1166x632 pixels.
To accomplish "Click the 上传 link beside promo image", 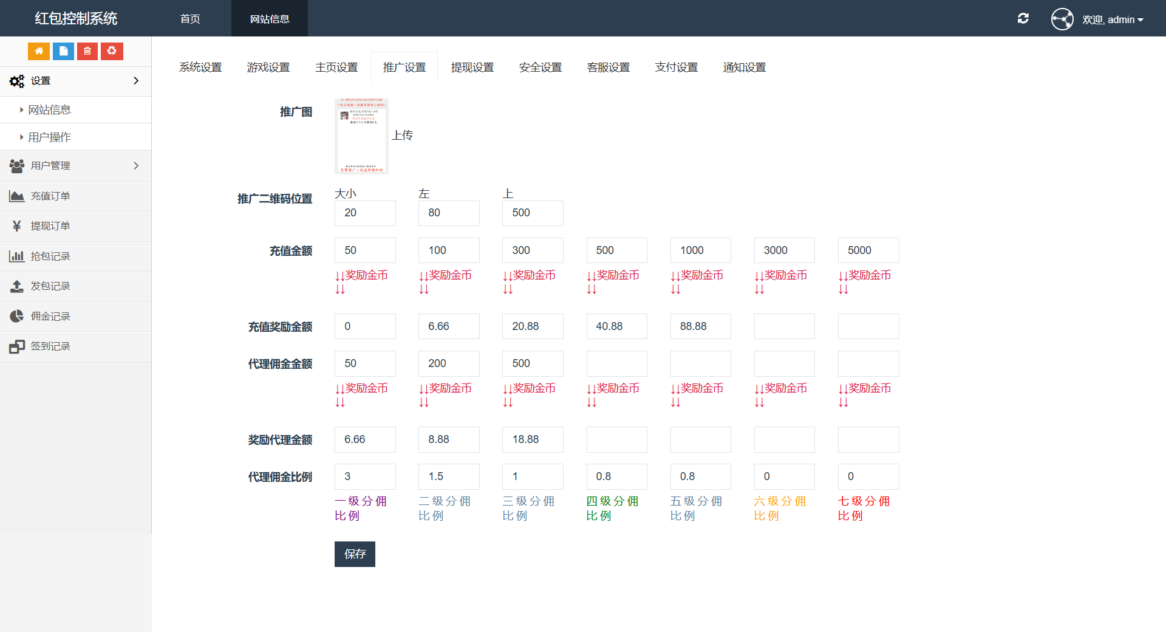I will (x=402, y=136).
